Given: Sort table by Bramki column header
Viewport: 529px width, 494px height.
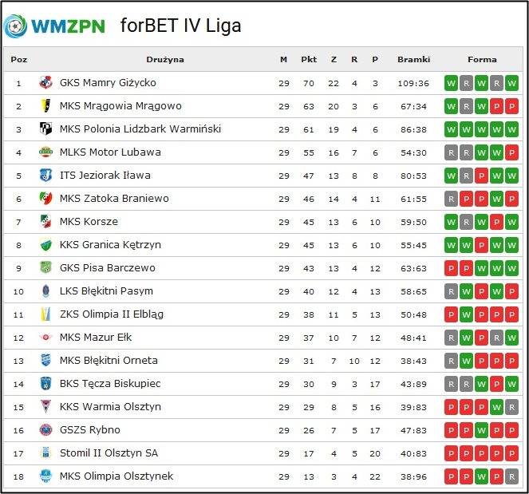Looking at the screenshot, I should click(x=413, y=59).
